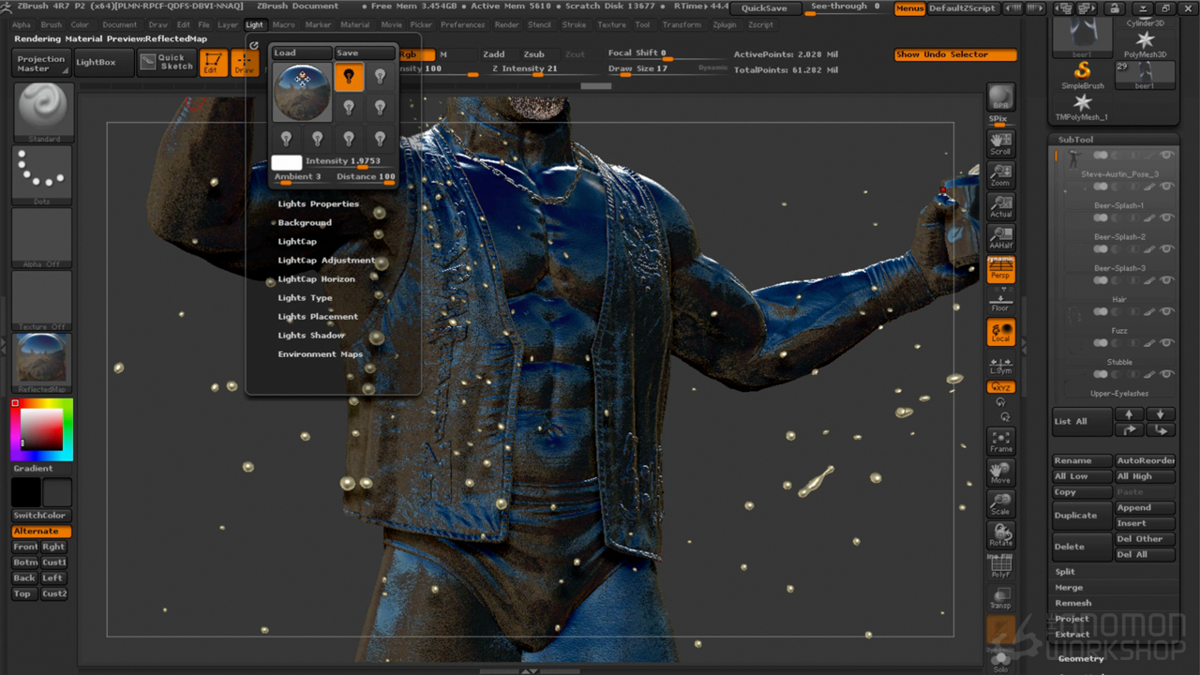Click the ReflectedMap material thumbnail
This screenshot has height=675, width=1200.
tap(43, 360)
